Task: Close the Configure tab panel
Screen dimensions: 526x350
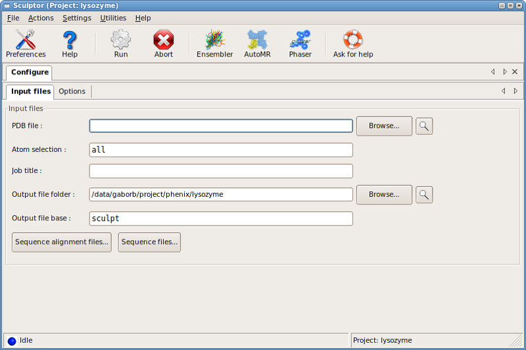Action: coord(515,72)
